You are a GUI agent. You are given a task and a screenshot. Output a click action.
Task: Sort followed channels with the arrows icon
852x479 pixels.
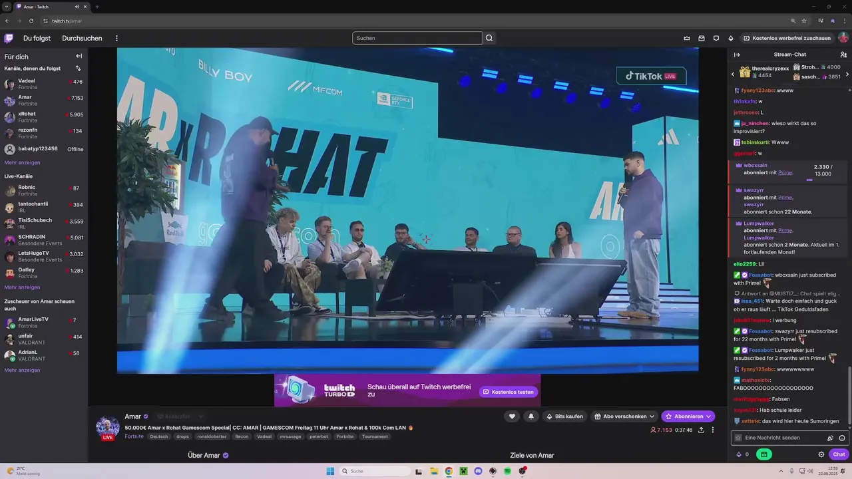(x=78, y=69)
